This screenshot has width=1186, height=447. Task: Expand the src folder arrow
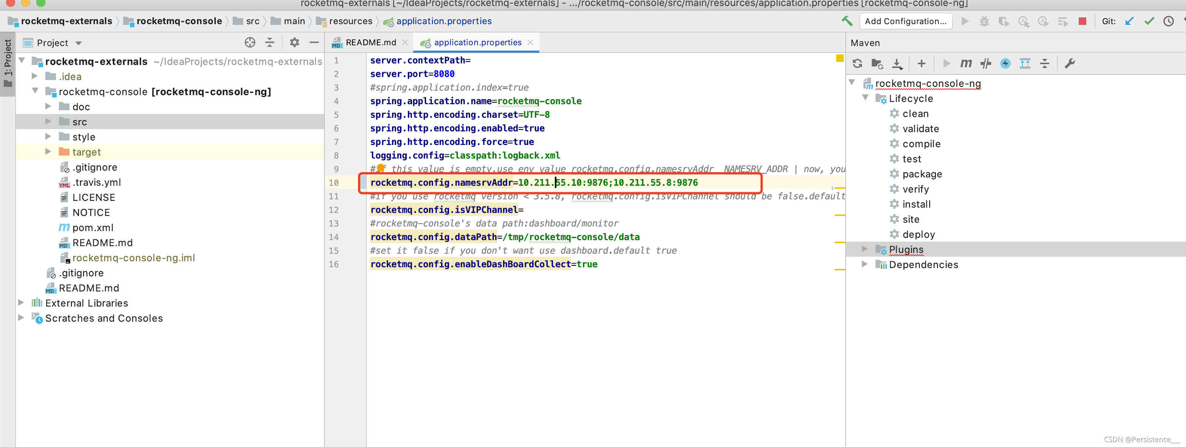pyautogui.click(x=48, y=122)
